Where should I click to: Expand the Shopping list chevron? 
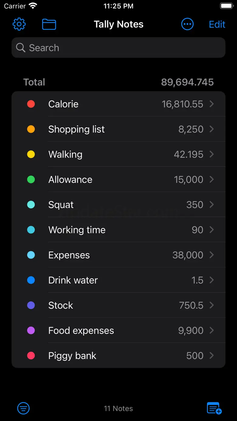212,129
